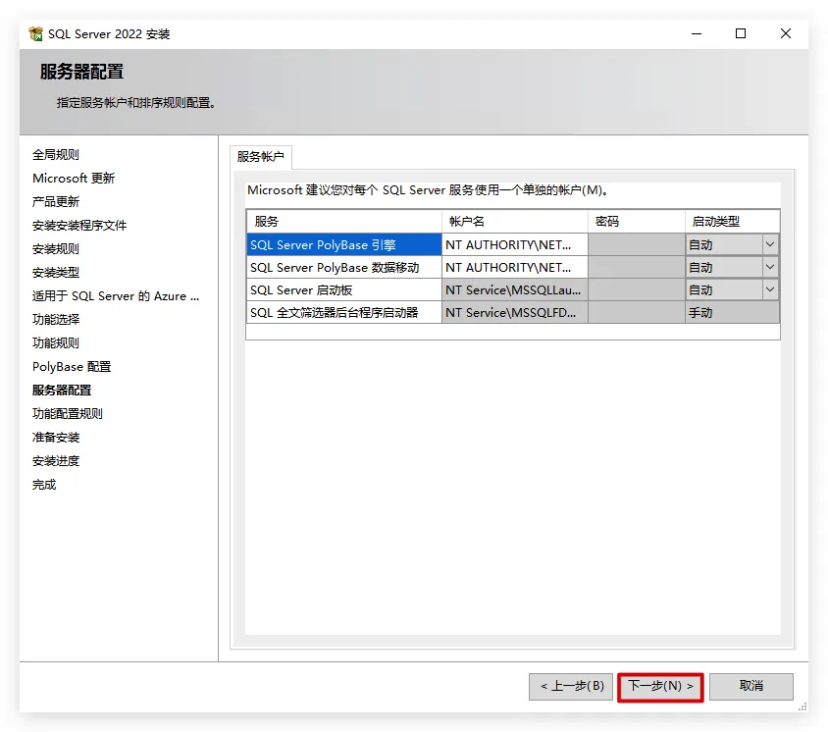The image size is (828, 732).
Task: Select 功能选择 step in the sidebar
Action: (56, 320)
